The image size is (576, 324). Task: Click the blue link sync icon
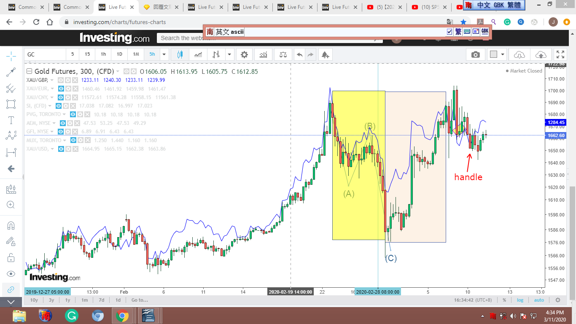click(x=11, y=289)
